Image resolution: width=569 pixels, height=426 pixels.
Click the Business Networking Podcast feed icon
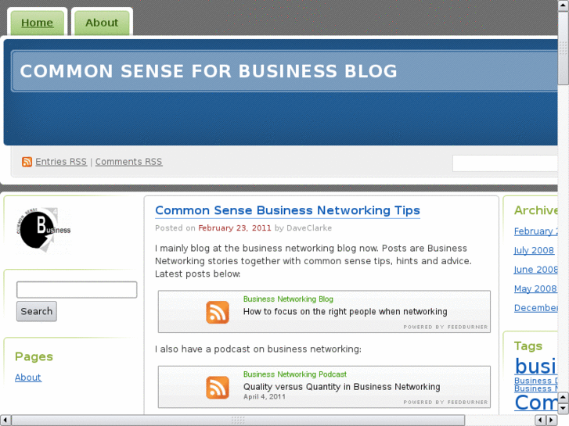(x=218, y=387)
